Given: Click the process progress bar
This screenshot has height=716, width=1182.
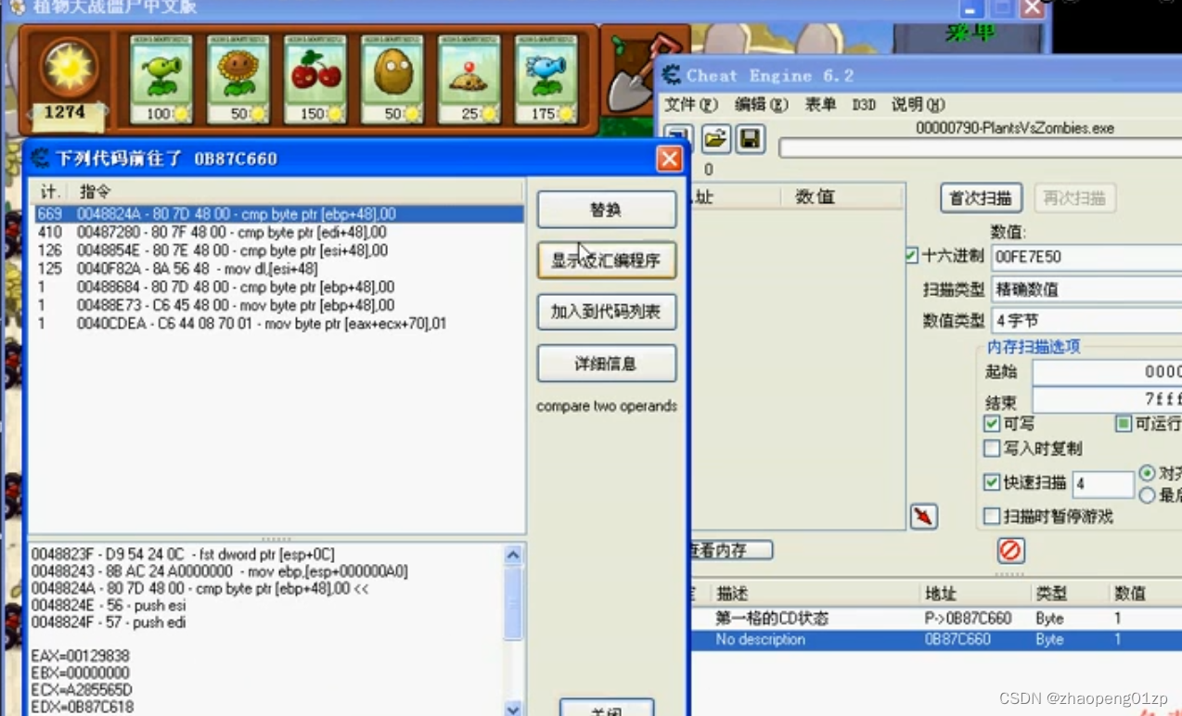Looking at the screenshot, I should 980,148.
